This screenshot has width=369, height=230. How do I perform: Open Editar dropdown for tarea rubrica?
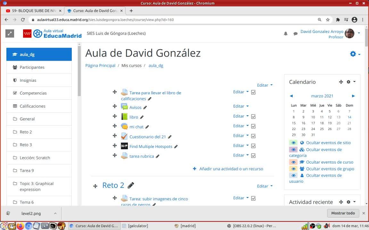coord(241,155)
